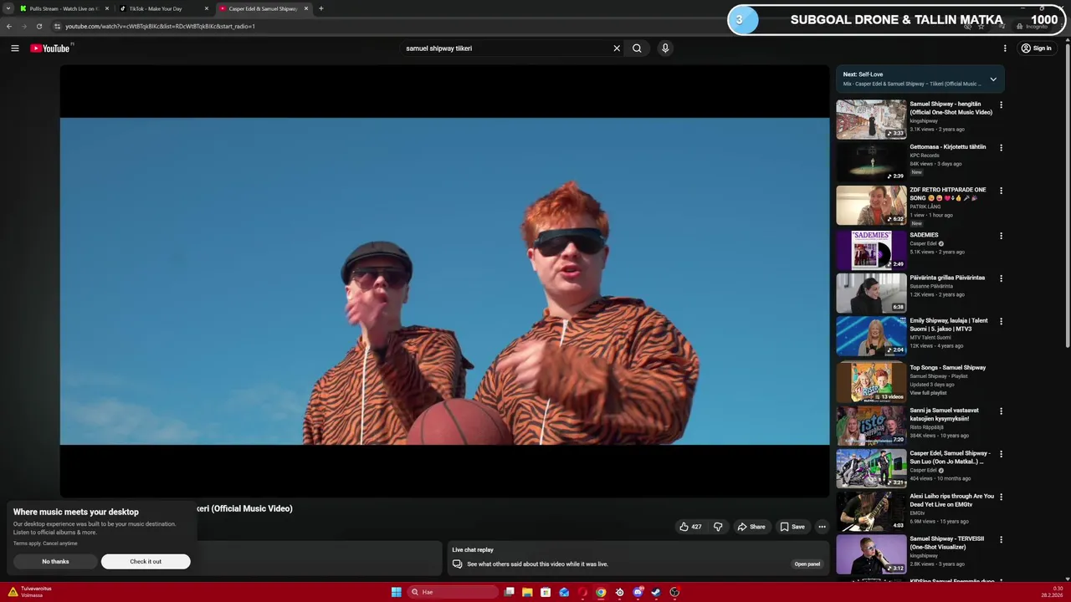Save the video to a playlist
1071x602 pixels.
[x=792, y=527]
